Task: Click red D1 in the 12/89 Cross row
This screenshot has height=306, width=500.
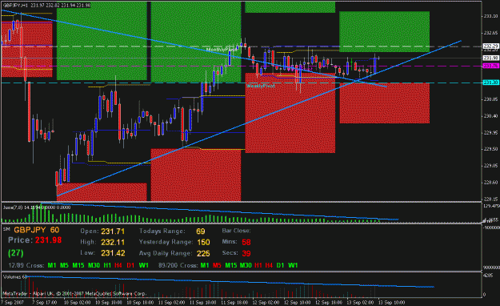Action: (130, 265)
